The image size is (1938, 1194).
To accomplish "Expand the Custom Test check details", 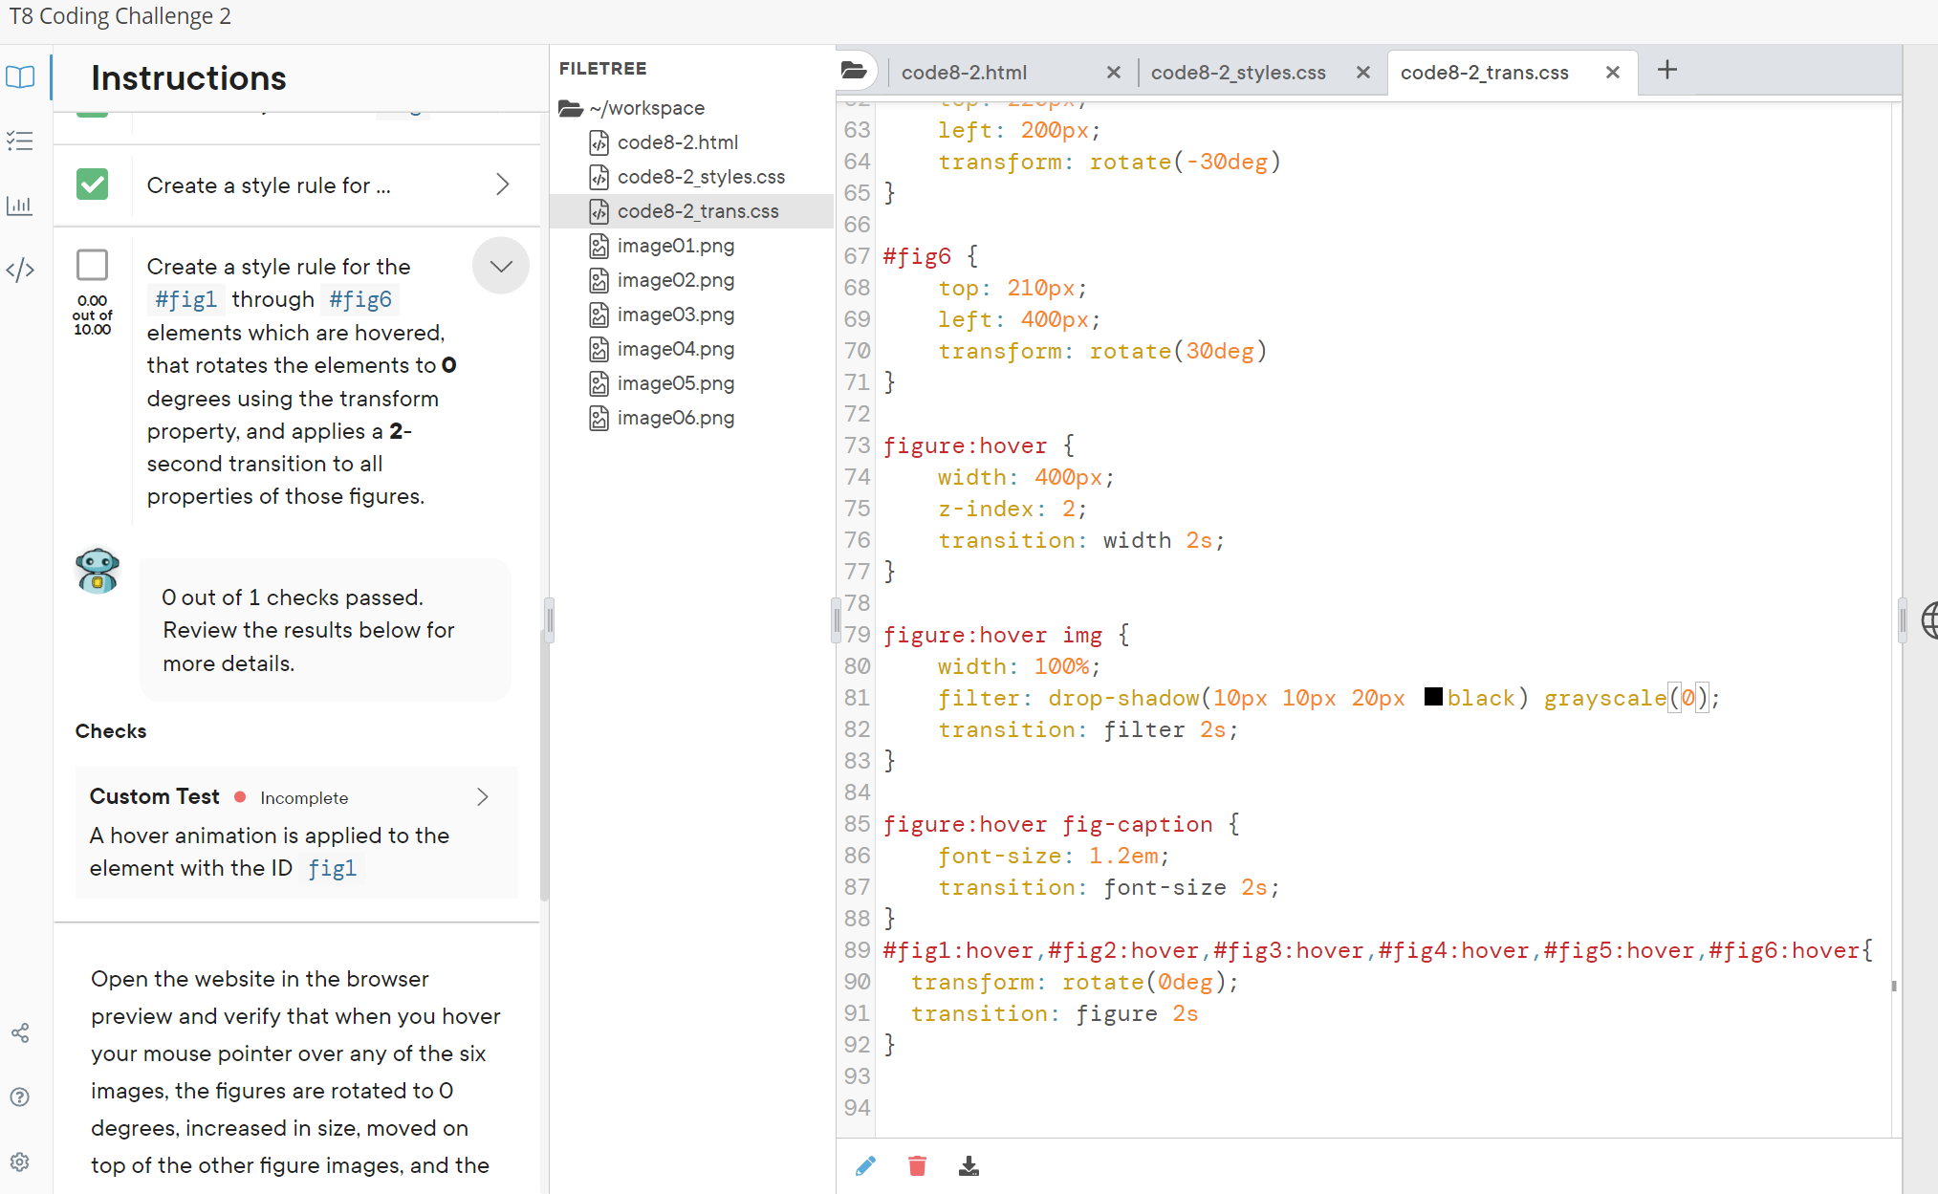I will 482,796.
